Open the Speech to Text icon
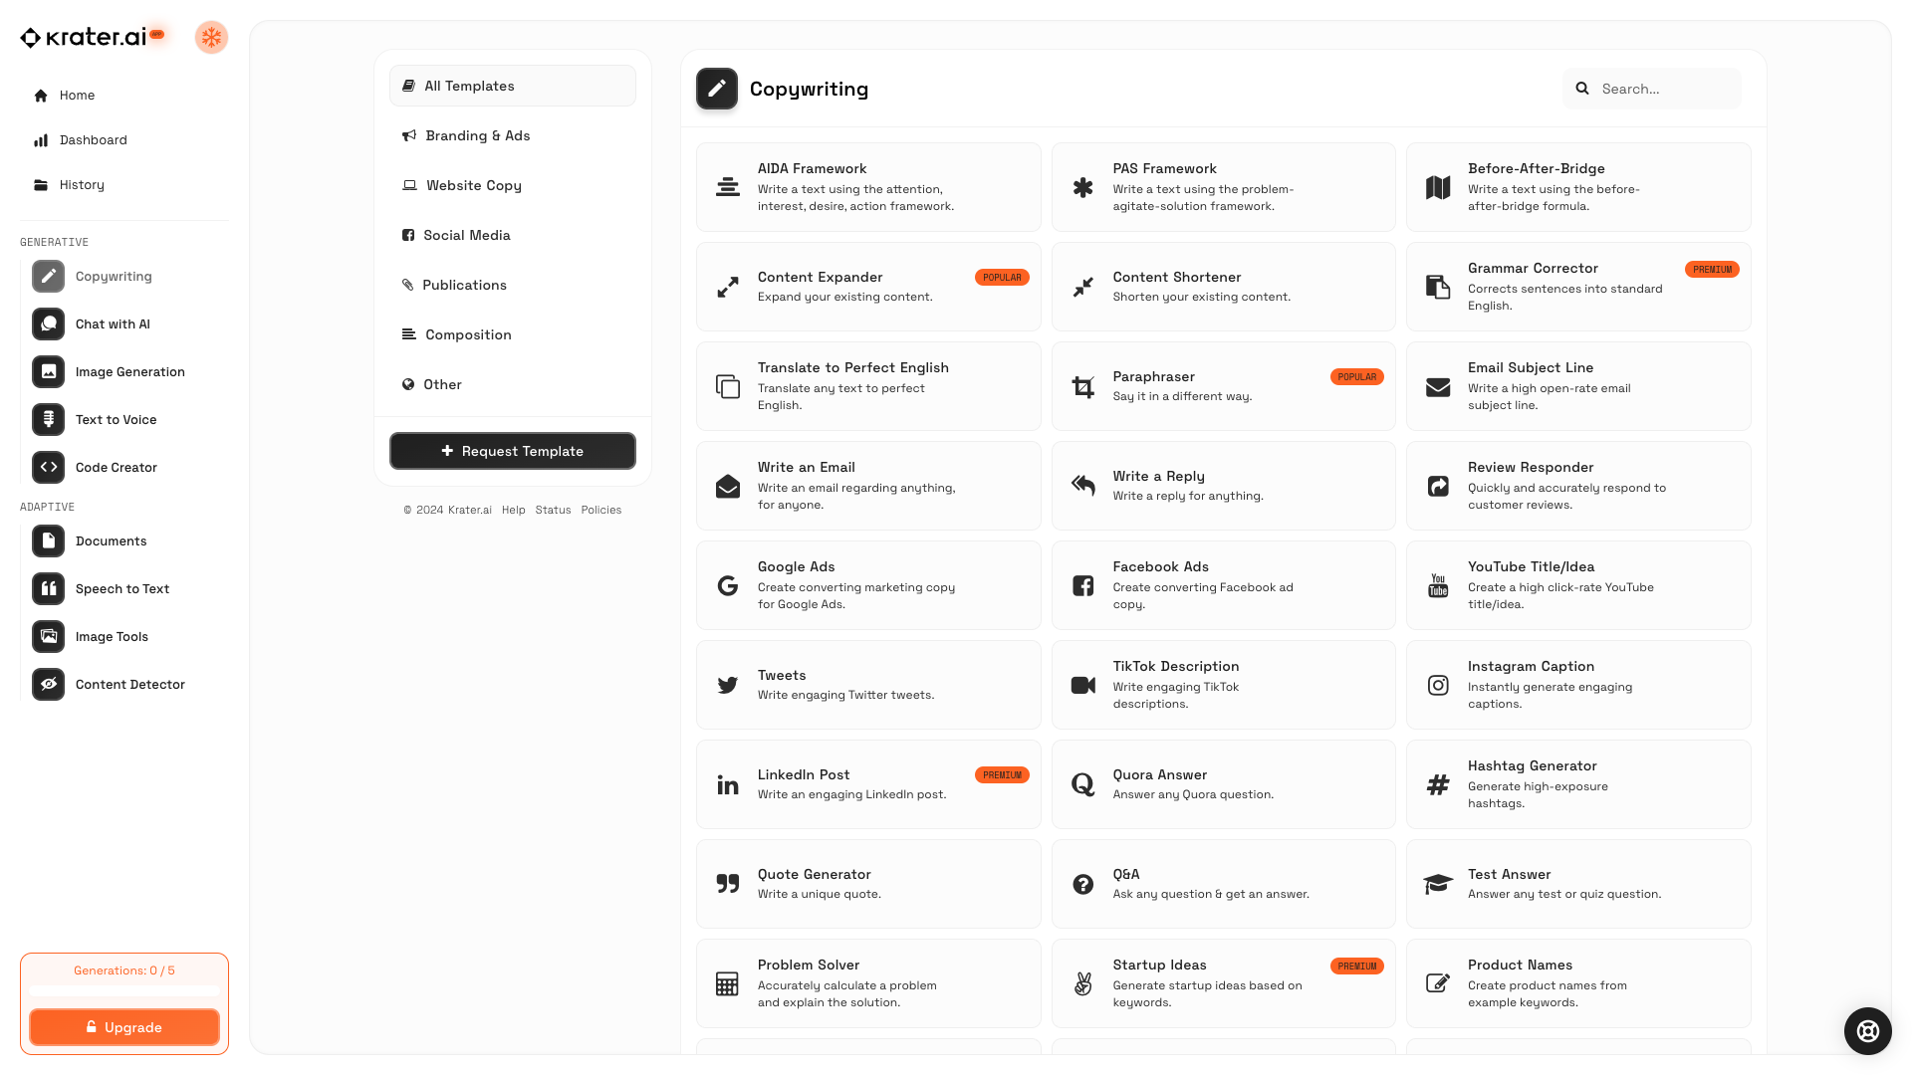Viewport: 1912px width, 1075px height. tap(48, 589)
